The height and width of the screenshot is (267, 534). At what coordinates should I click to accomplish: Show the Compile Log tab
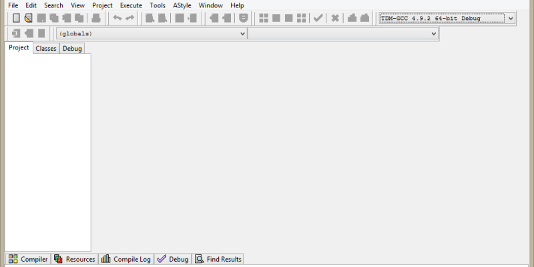[x=126, y=259]
